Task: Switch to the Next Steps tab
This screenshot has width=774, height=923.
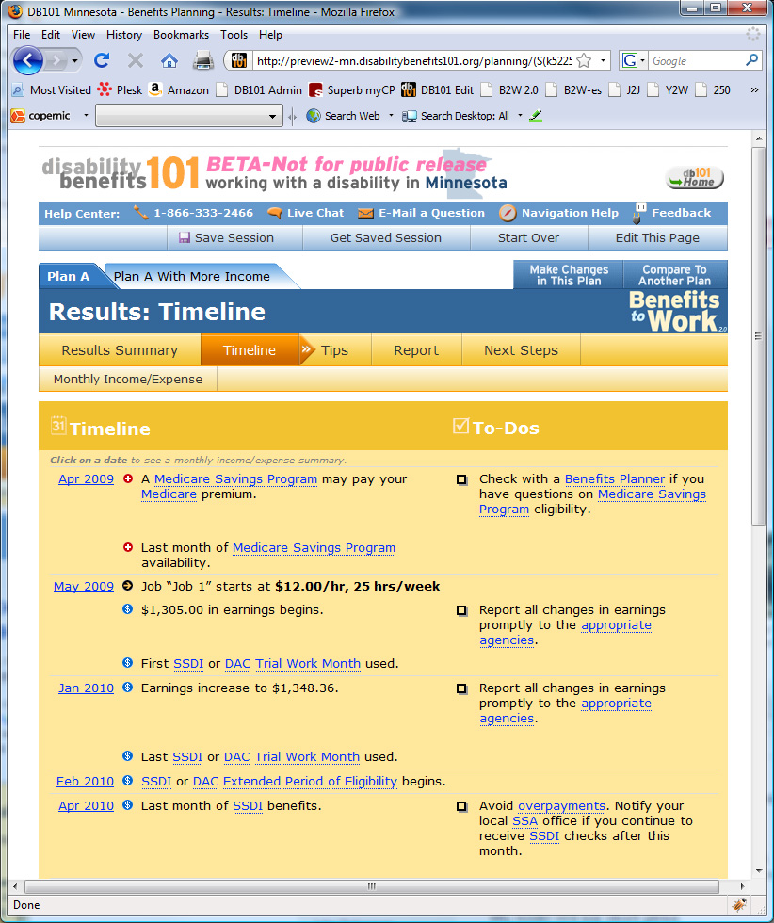Action: [521, 350]
